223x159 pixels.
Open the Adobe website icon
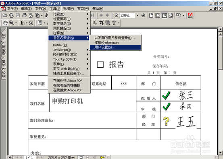pos(190,15)
